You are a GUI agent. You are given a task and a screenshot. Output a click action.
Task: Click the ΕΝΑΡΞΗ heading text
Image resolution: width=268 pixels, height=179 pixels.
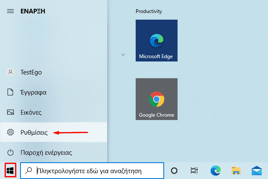33,11
